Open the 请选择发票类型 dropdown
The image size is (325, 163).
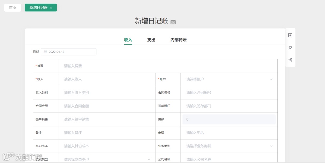[x=107, y=159]
